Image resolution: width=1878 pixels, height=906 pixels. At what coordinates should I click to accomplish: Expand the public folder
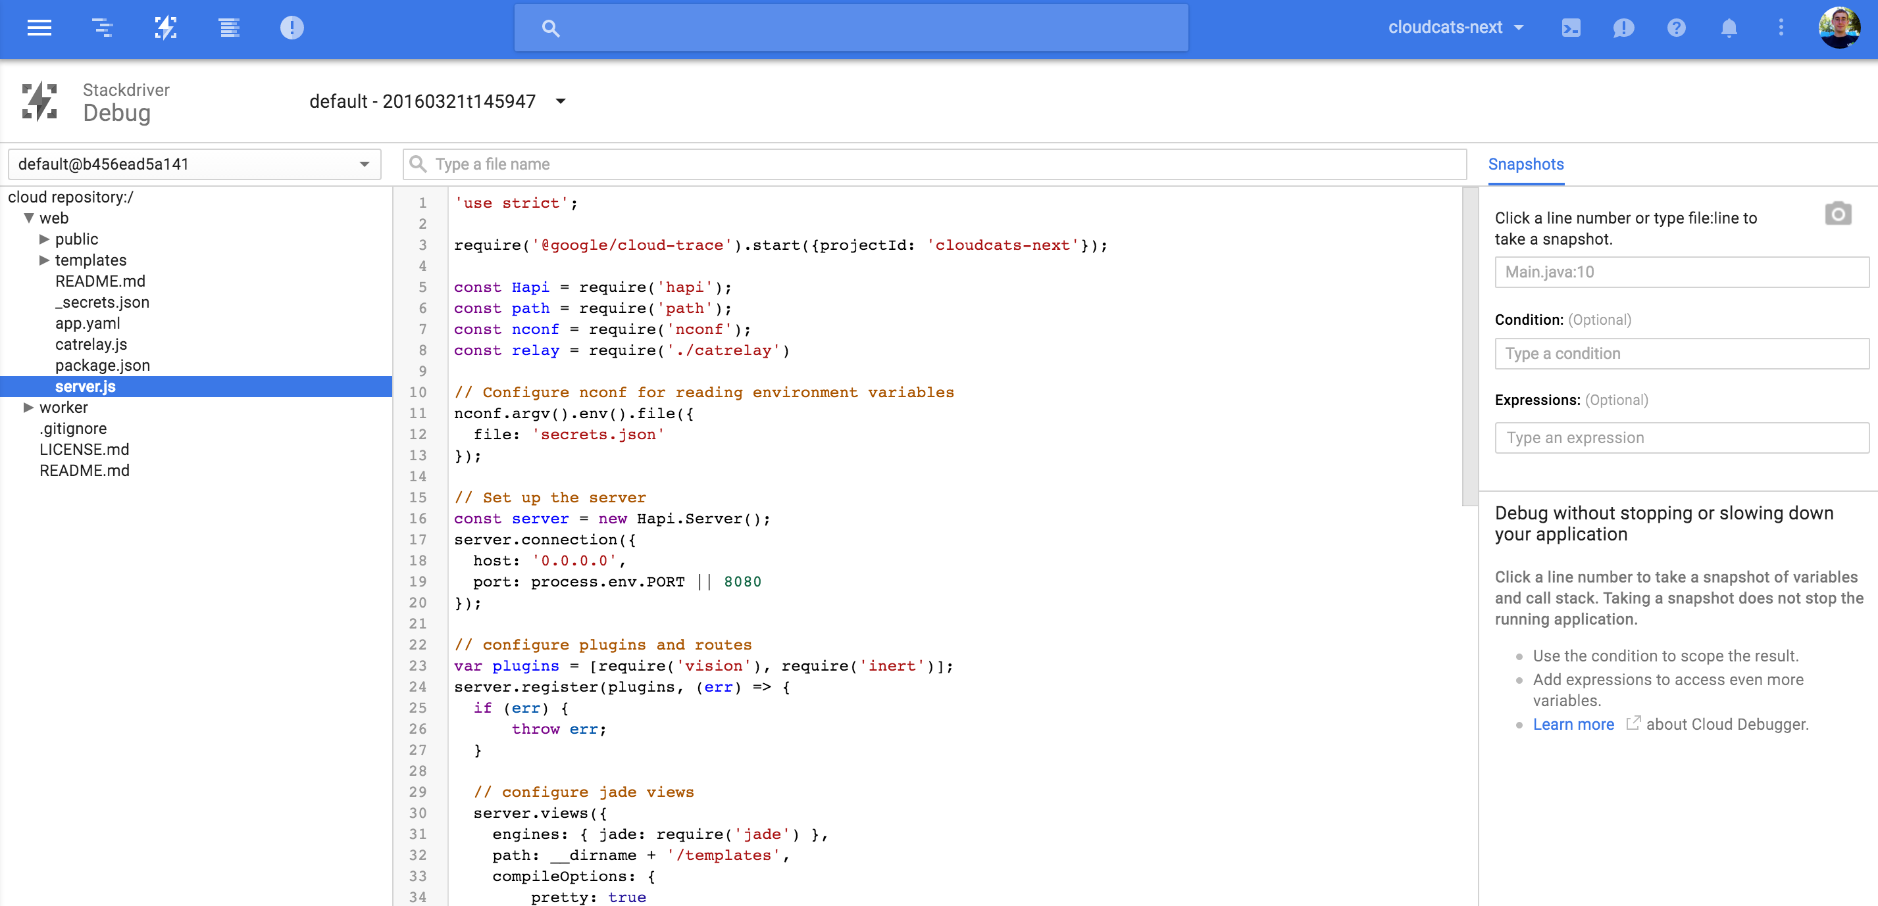coord(45,239)
